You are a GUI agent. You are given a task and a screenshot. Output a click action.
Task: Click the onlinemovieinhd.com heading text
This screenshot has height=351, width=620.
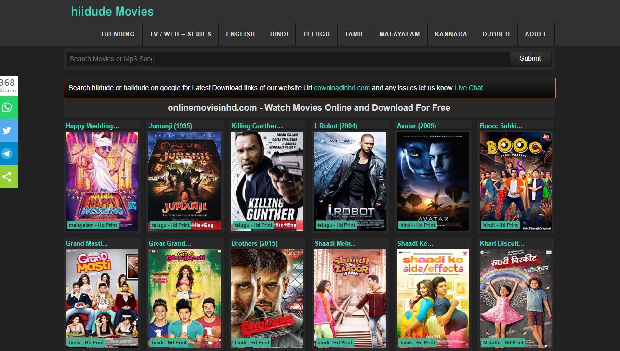pos(309,108)
